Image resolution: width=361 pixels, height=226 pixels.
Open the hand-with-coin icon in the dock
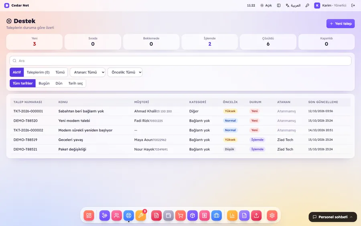(105, 216)
